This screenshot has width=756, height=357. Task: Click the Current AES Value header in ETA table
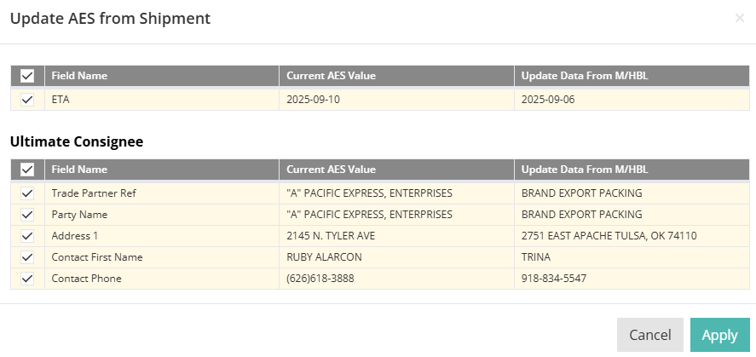(x=331, y=76)
